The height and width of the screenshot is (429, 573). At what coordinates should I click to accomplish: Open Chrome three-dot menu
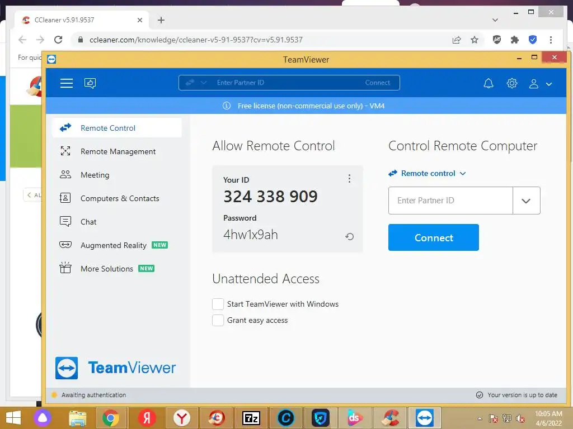(551, 40)
